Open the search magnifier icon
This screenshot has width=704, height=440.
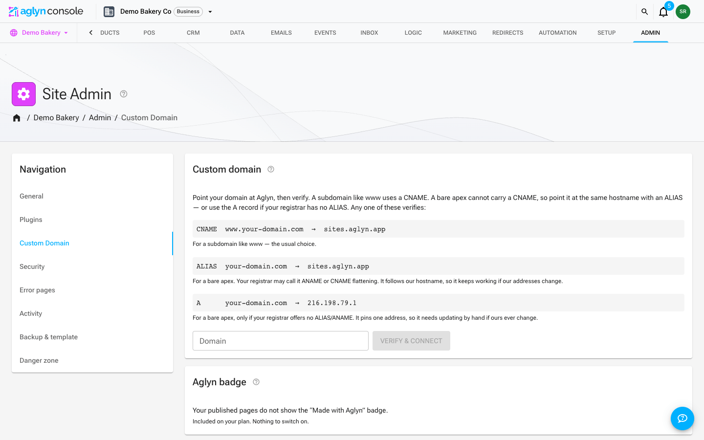[x=644, y=12]
